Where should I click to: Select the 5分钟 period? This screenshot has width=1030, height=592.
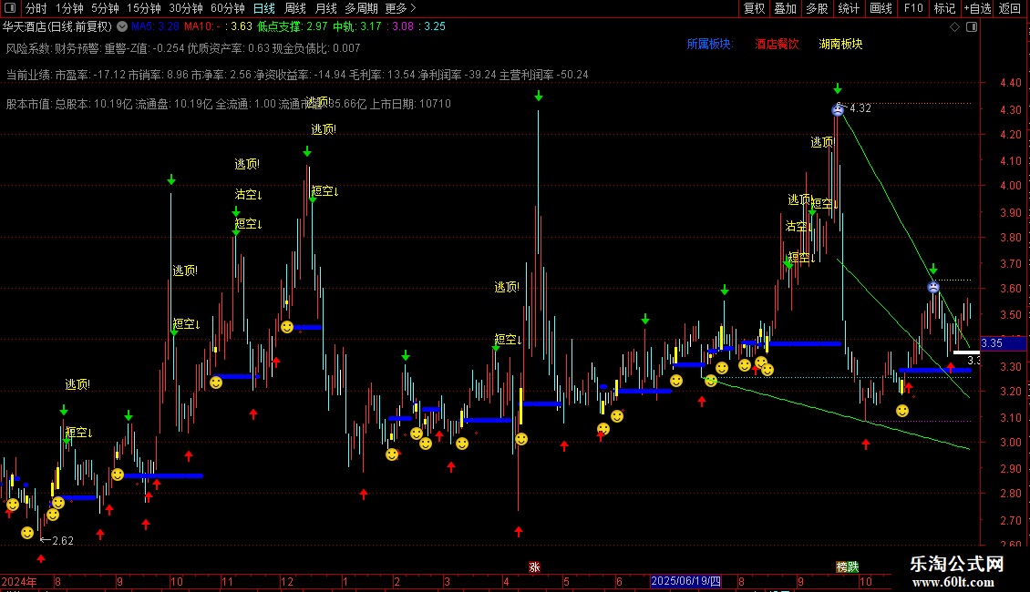click(105, 8)
